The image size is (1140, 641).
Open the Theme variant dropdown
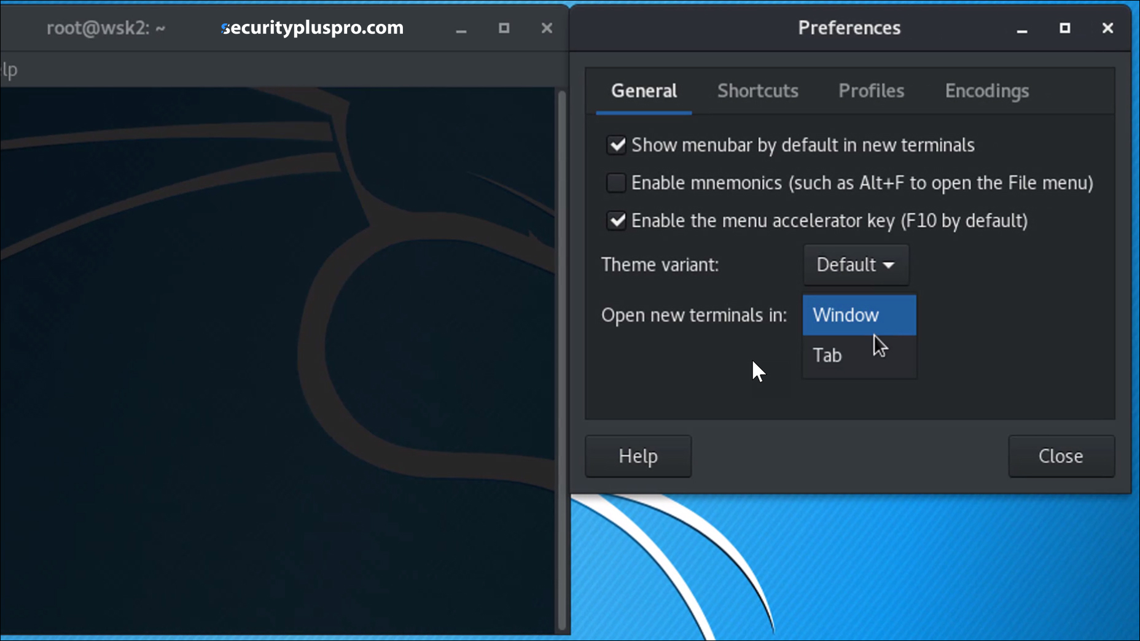click(856, 265)
